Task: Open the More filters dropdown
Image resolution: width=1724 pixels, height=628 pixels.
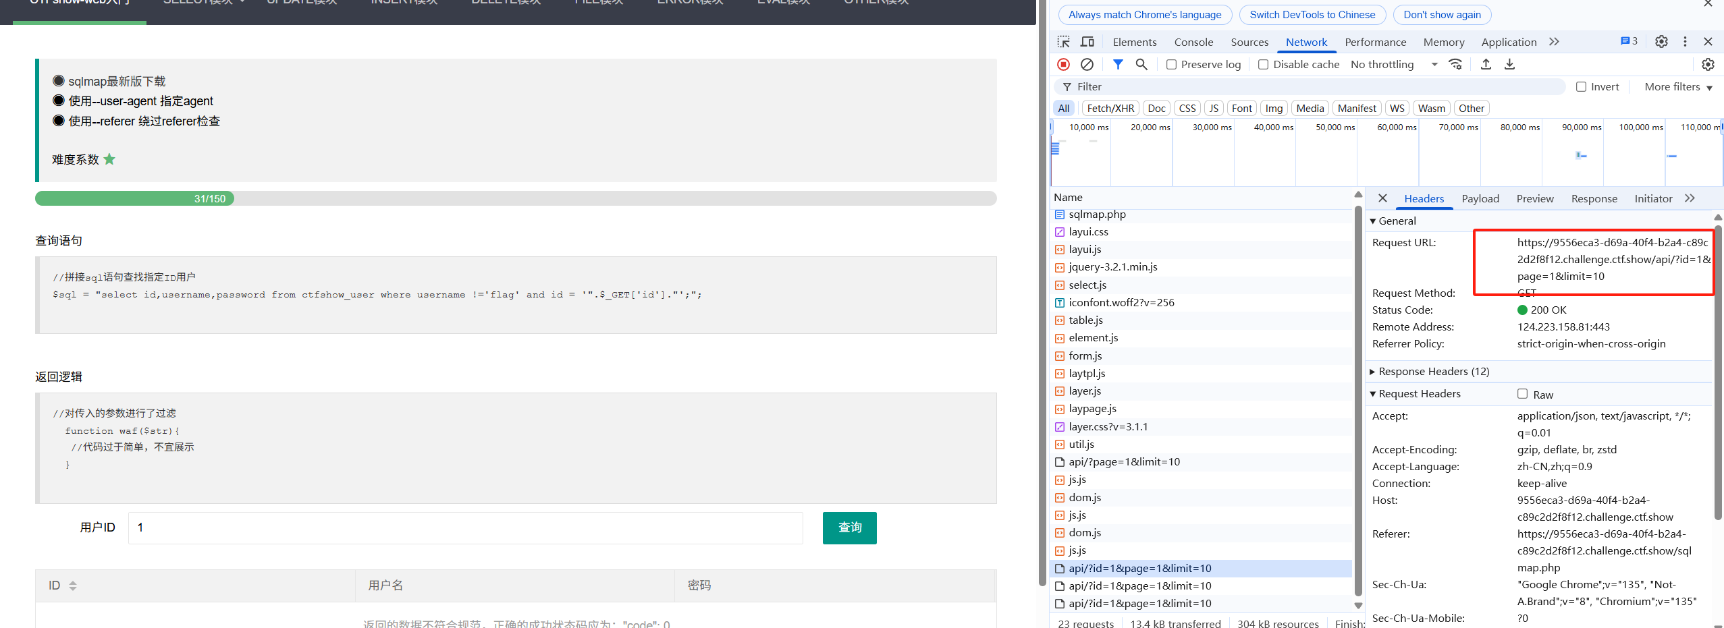Action: point(1678,86)
